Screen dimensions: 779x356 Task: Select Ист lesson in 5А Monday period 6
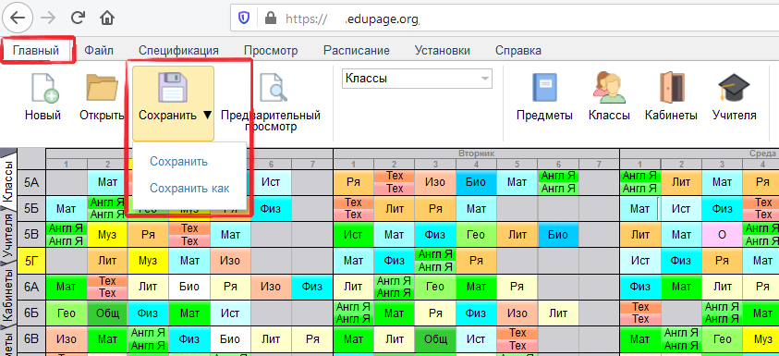click(271, 182)
